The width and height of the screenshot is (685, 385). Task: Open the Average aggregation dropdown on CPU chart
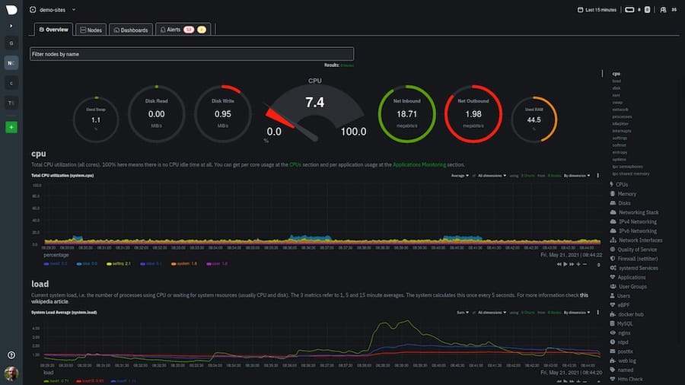coord(460,176)
